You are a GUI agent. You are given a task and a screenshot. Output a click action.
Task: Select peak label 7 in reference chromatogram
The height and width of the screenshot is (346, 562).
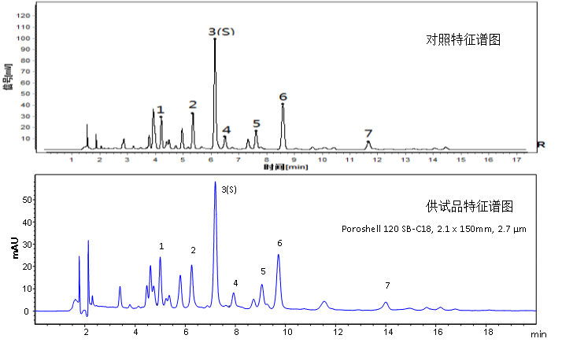tap(368, 134)
